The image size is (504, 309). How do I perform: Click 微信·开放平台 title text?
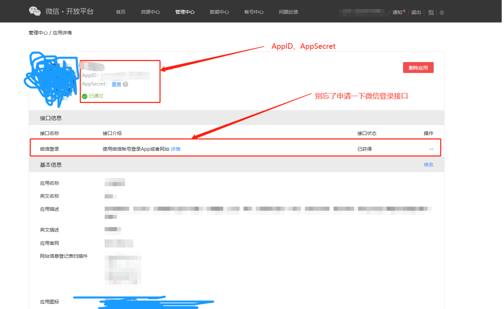[70, 11]
